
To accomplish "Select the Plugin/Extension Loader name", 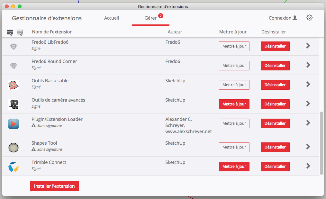I will (57, 119).
